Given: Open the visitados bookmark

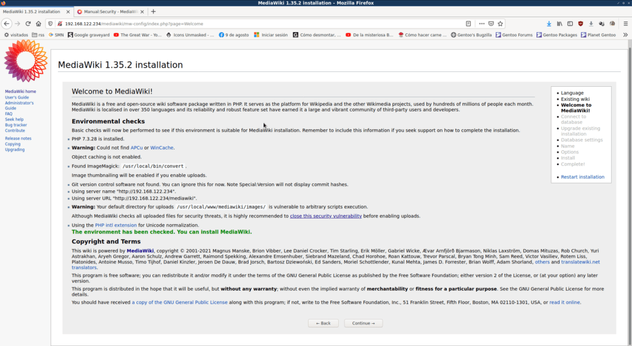Looking at the screenshot, I should click(16, 35).
